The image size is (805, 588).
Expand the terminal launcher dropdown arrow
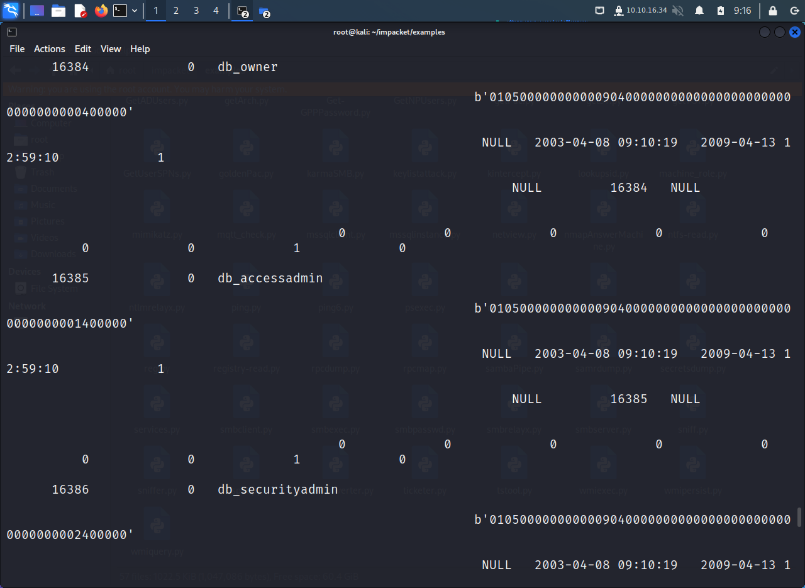point(135,11)
